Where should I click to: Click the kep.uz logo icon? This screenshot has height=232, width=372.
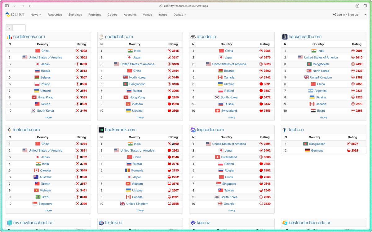point(193,223)
